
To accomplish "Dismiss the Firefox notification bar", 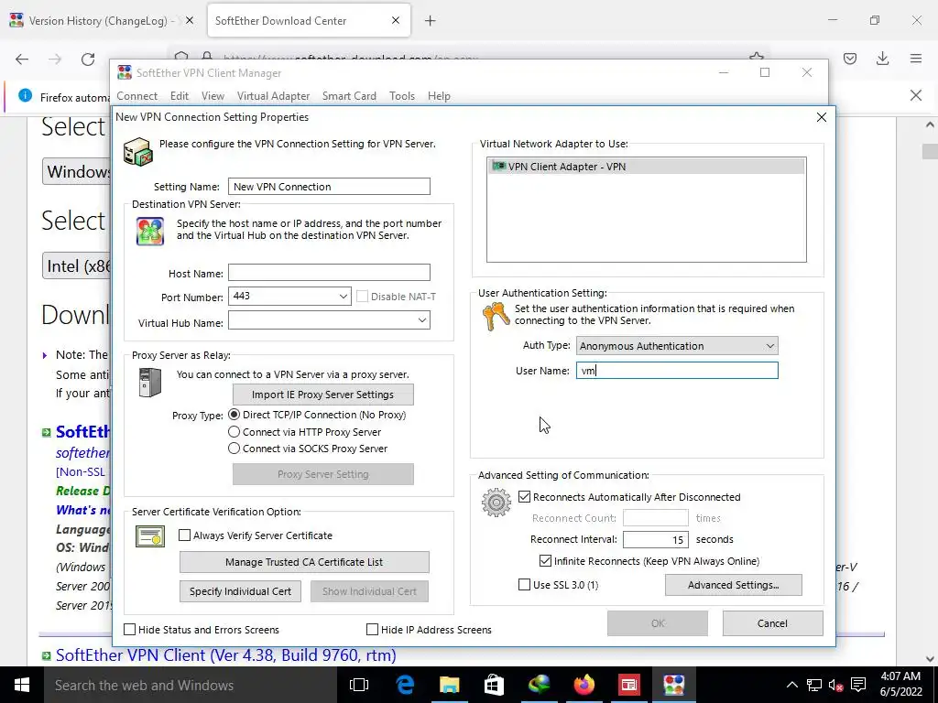I will point(916,95).
